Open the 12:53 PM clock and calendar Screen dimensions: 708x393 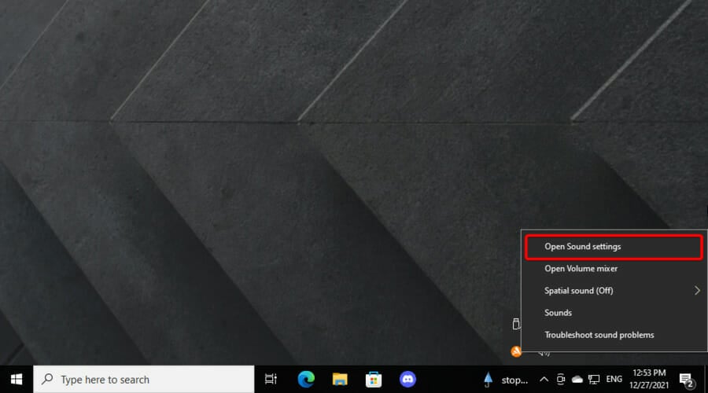[x=649, y=380]
